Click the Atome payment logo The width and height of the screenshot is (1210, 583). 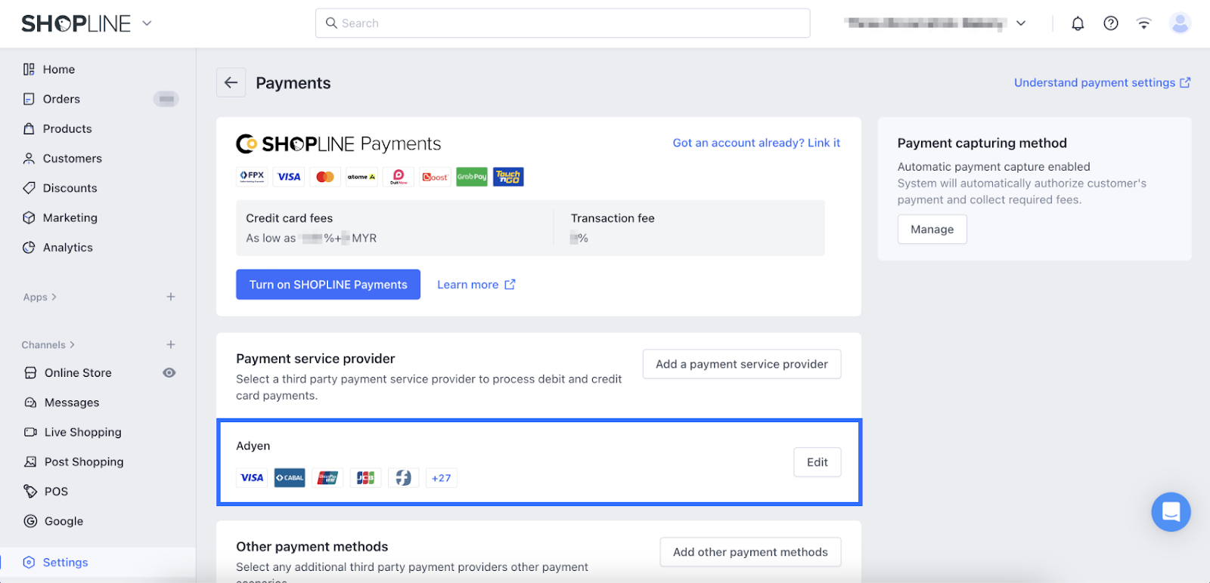pos(361,177)
